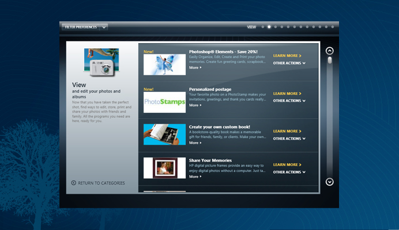Screen dimensions: 399x230
Task: Open the Filter Preferences dropdown
Action: click(85, 26)
